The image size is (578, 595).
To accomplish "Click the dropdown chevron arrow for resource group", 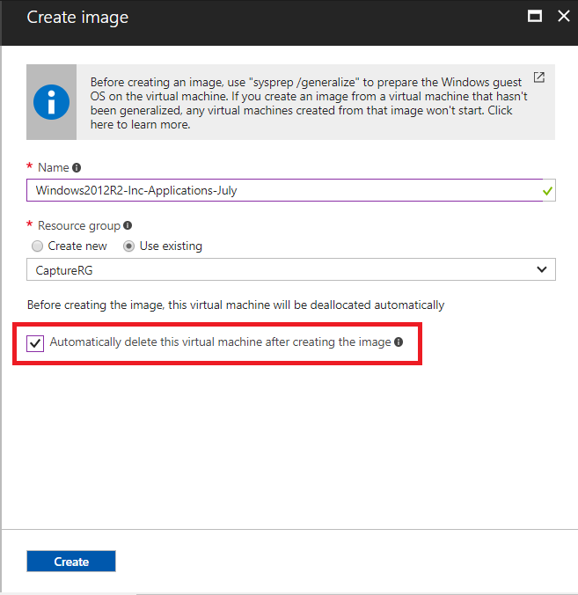I will tap(542, 269).
